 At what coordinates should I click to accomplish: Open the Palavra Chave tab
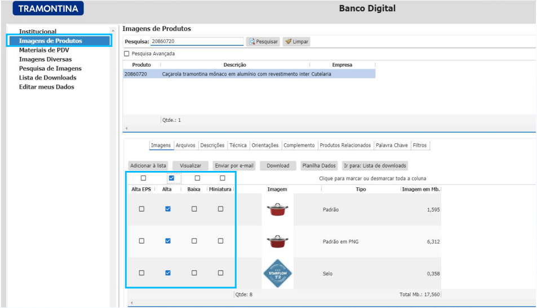point(392,146)
